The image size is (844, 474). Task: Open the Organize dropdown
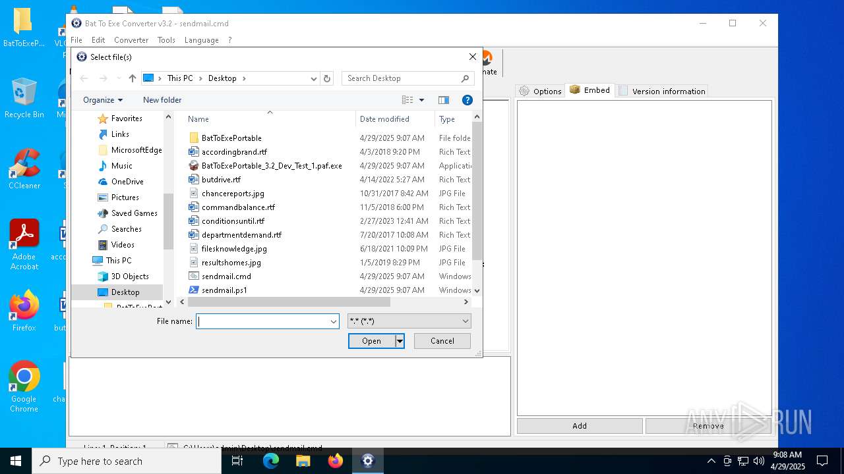[103, 100]
